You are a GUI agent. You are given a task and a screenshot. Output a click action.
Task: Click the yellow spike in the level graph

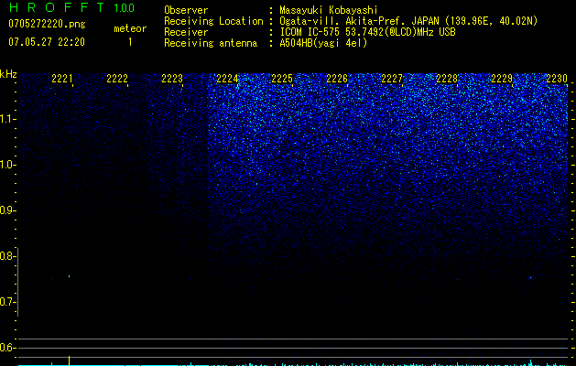pos(69,361)
